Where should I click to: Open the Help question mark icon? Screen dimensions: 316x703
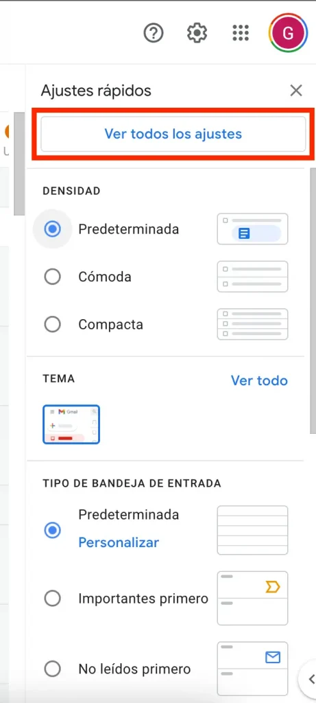[154, 33]
